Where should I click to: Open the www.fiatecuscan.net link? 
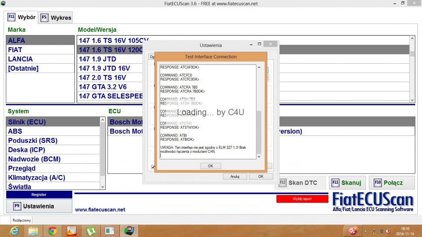click(100, 210)
